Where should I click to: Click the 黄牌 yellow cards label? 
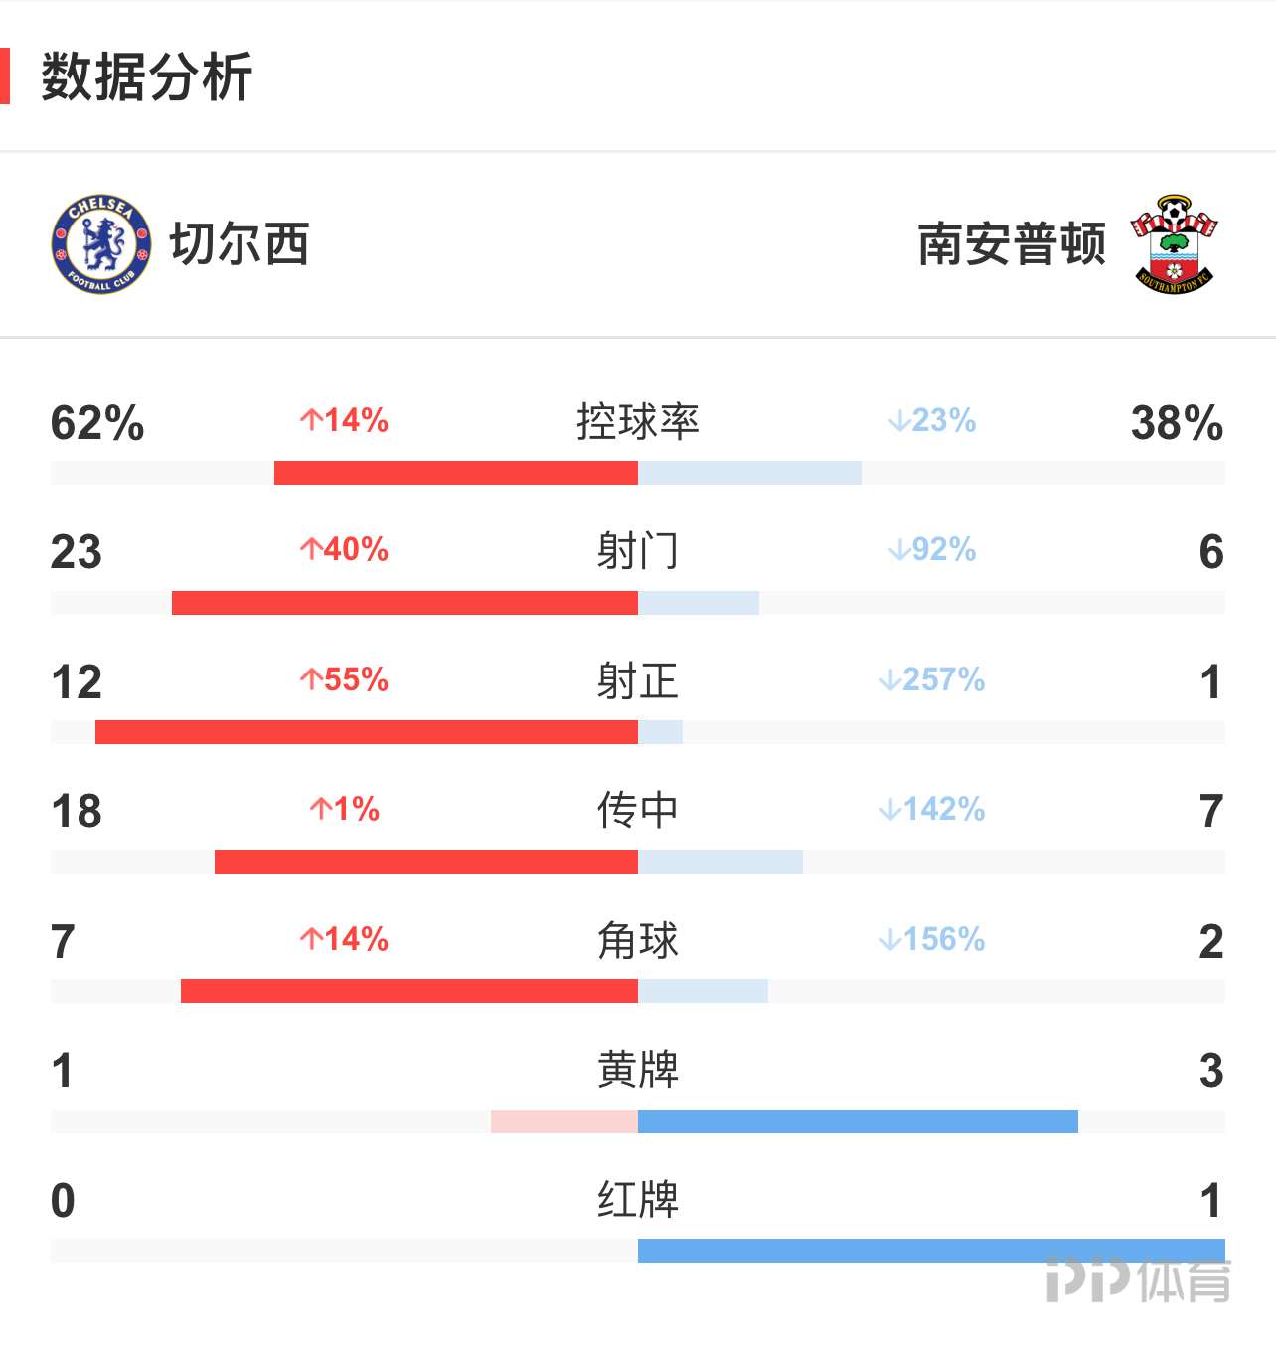pos(638,1070)
